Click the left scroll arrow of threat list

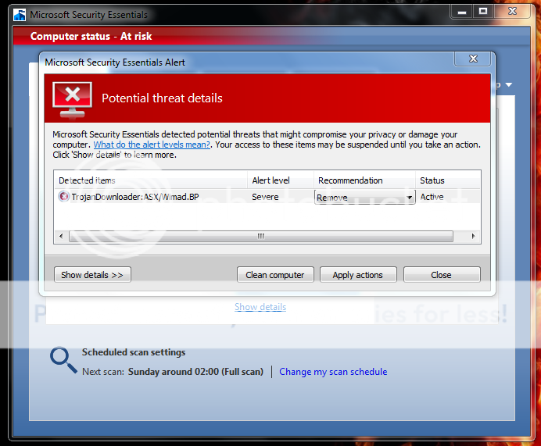tap(61, 237)
